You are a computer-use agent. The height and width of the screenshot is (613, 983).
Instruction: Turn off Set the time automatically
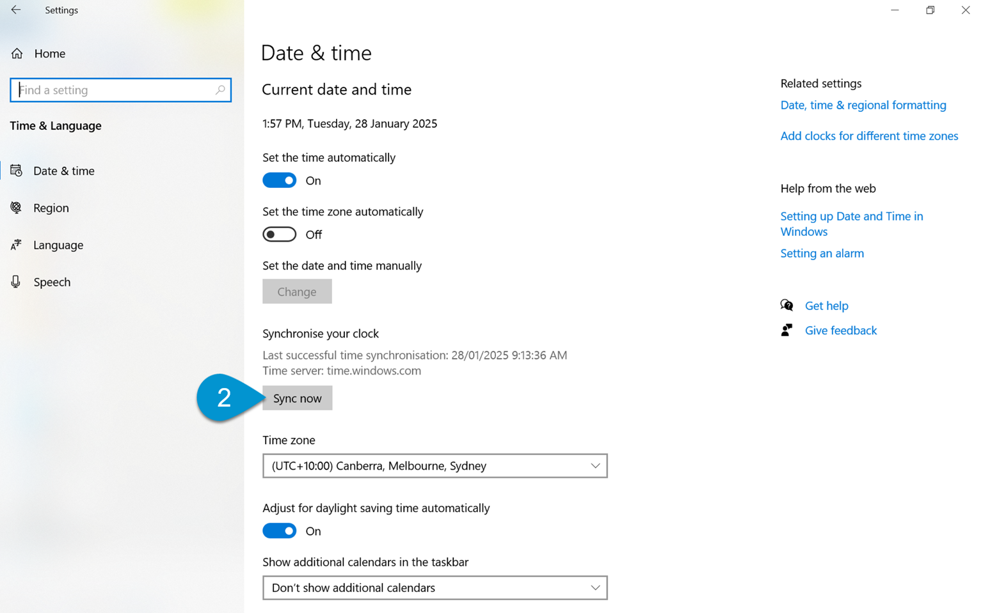(x=280, y=181)
